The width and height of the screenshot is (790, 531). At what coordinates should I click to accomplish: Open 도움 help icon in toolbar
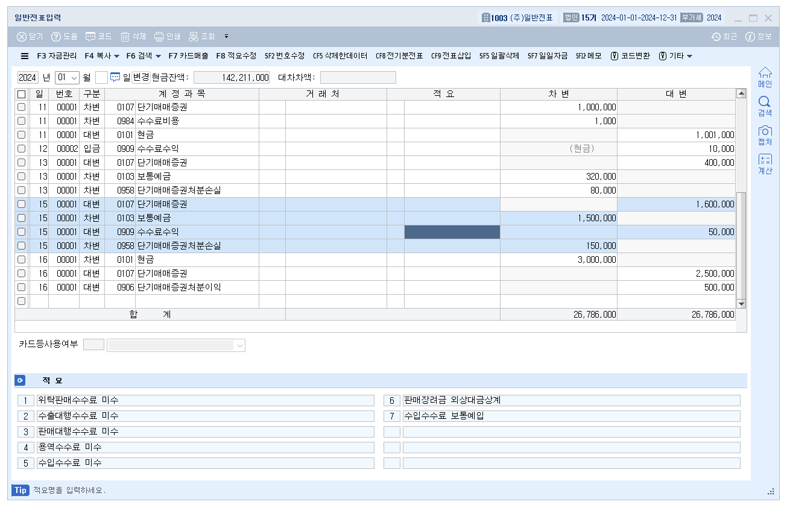[57, 37]
